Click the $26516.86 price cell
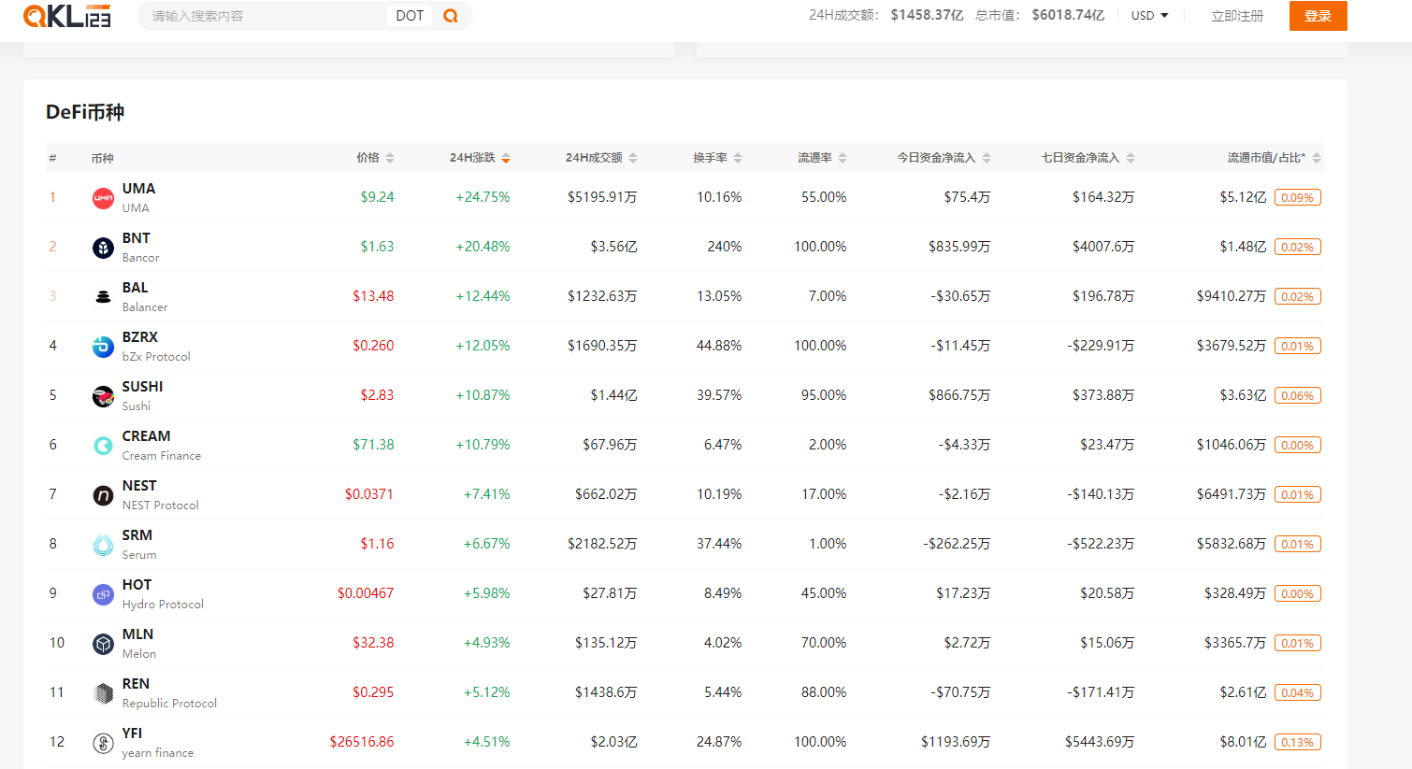Screen dimensions: 1412x769 click(362, 742)
